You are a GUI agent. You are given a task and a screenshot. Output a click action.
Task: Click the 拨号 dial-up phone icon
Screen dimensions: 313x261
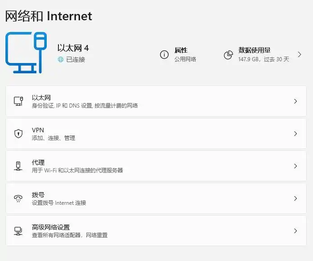[18, 198]
